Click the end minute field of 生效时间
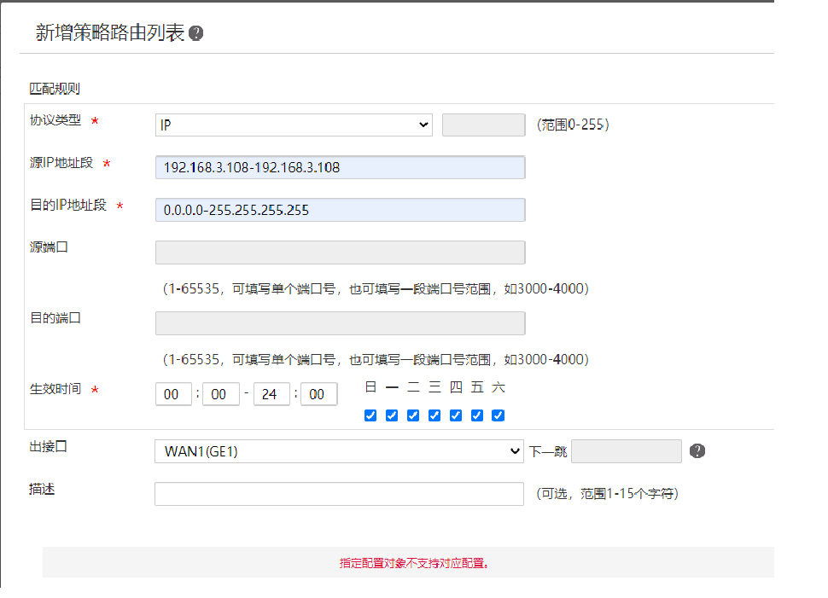The height and width of the screenshot is (598, 828). 319,394
